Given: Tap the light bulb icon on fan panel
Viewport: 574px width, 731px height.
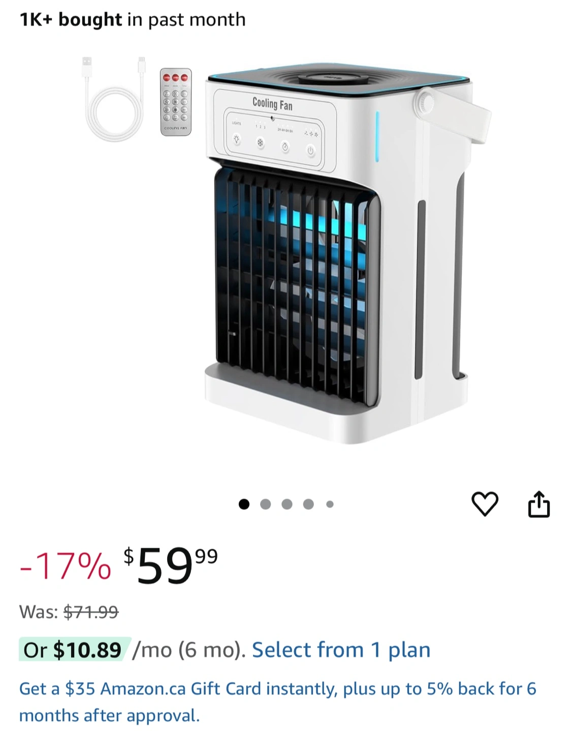Looking at the screenshot, I should pyautogui.click(x=236, y=139).
